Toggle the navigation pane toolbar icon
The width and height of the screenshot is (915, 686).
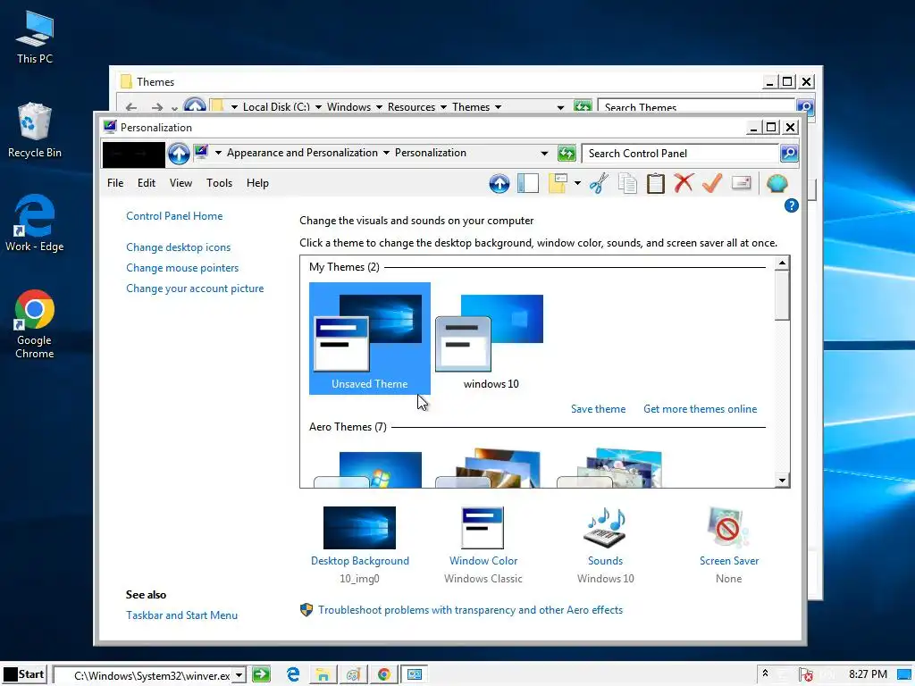point(527,184)
